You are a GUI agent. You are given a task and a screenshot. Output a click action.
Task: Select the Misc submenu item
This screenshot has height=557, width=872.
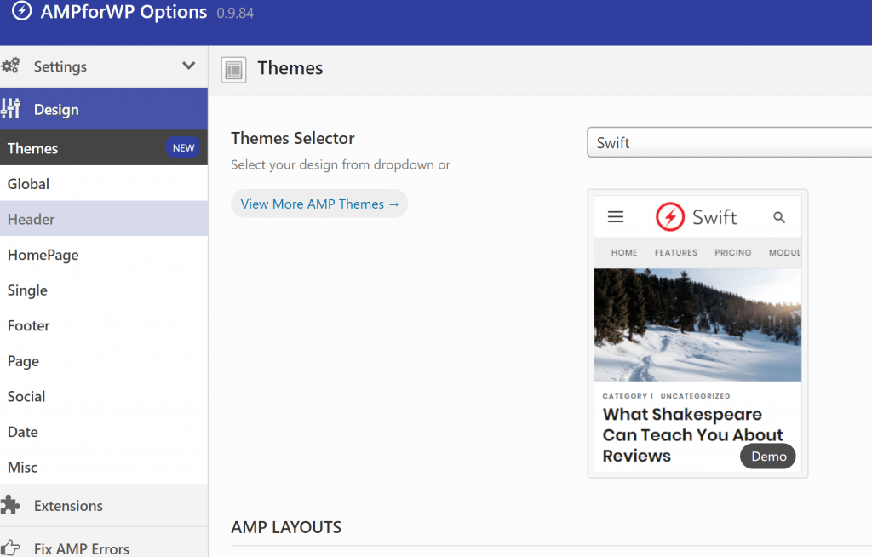pyautogui.click(x=104, y=467)
